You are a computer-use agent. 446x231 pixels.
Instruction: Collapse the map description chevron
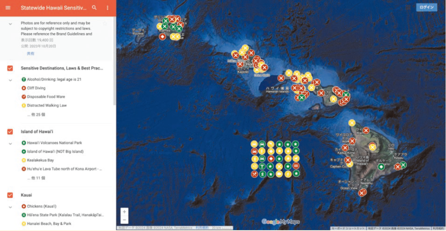tap(10, 24)
